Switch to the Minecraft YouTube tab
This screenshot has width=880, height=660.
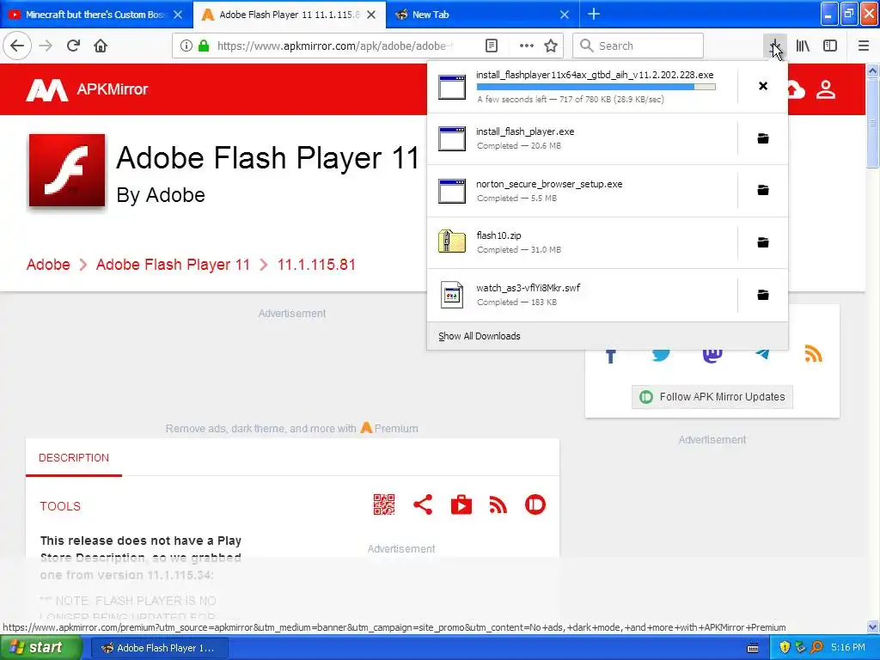point(95,15)
